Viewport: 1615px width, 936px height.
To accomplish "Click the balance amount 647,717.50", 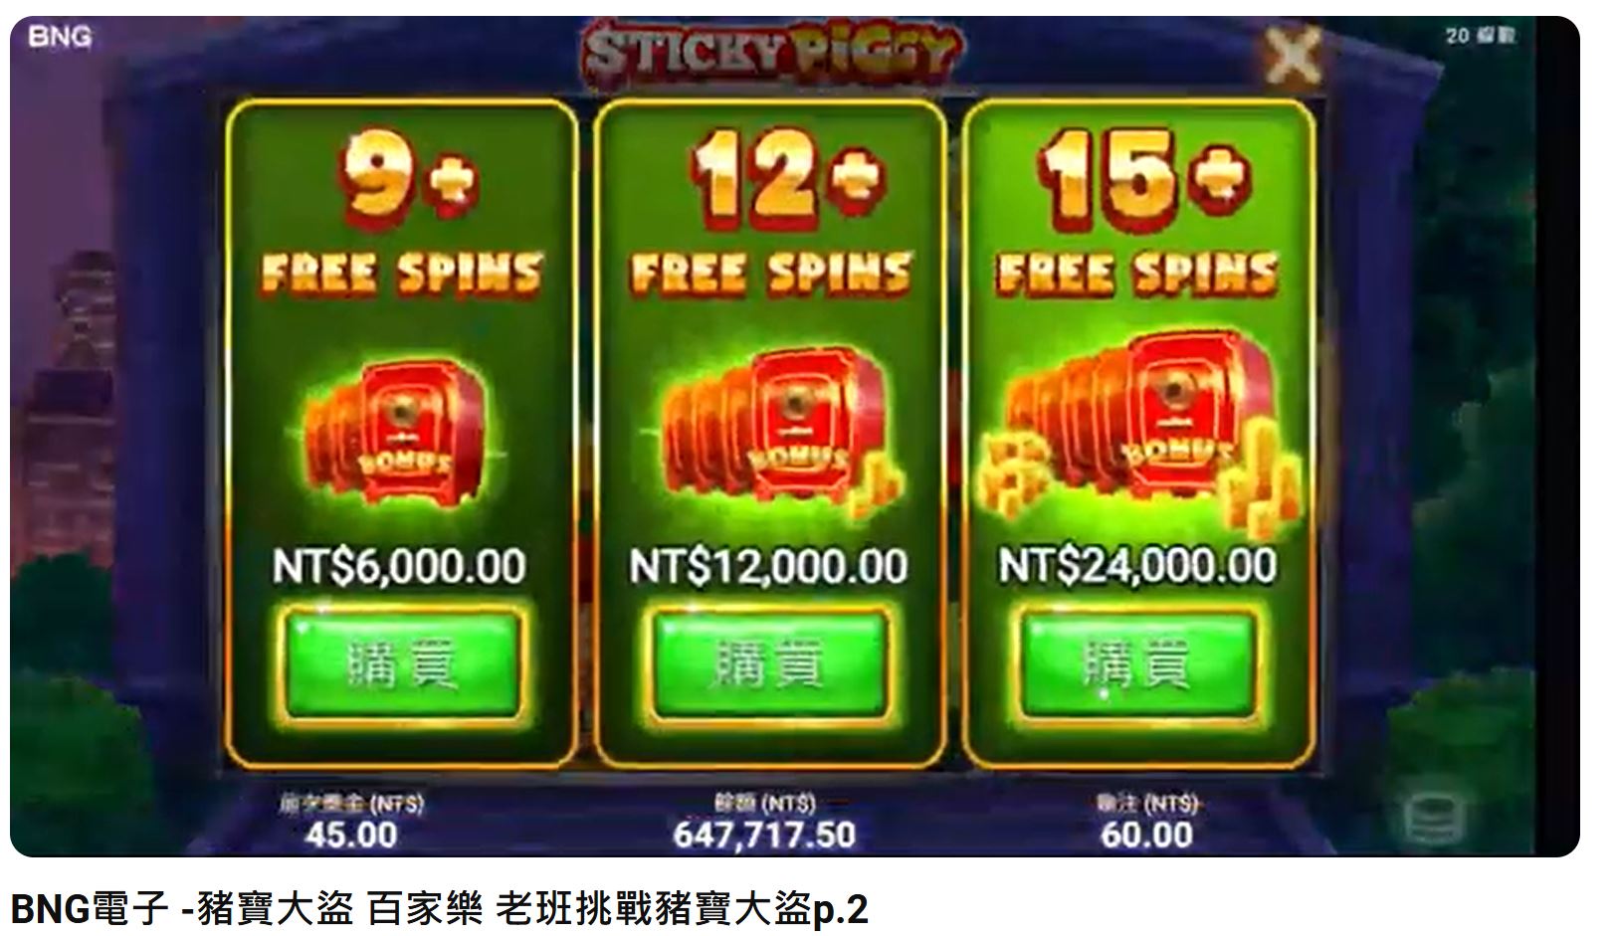I will click(764, 835).
